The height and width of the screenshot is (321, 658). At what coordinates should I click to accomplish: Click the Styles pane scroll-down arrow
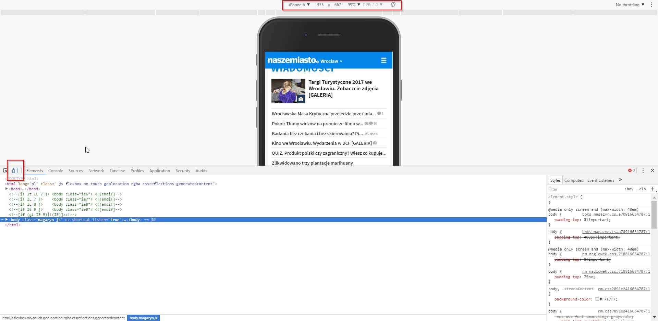[x=654, y=317]
